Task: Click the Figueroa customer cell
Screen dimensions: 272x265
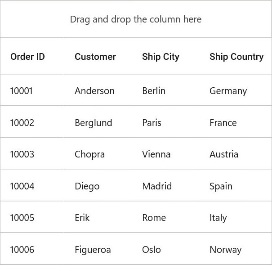Action: [98, 249]
